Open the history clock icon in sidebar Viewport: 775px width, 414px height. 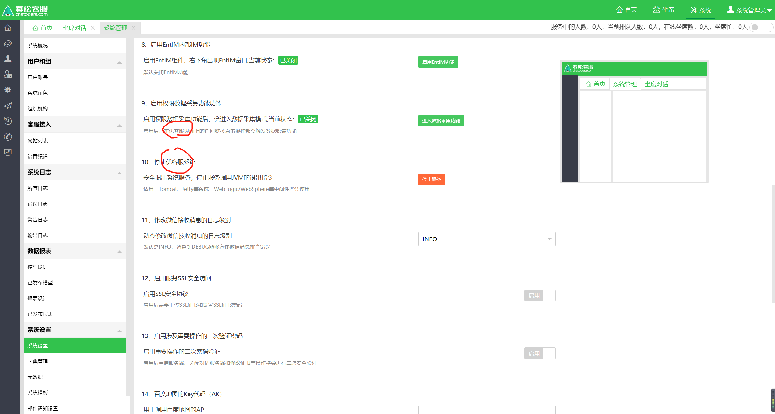[8, 121]
